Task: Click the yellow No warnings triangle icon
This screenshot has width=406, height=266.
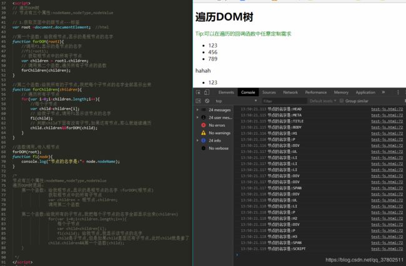Action: (204, 133)
